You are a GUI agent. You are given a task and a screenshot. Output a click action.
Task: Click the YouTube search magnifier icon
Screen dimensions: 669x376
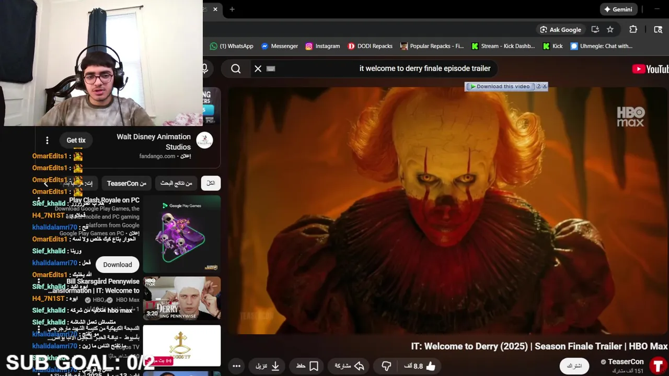(x=236, y=68)
